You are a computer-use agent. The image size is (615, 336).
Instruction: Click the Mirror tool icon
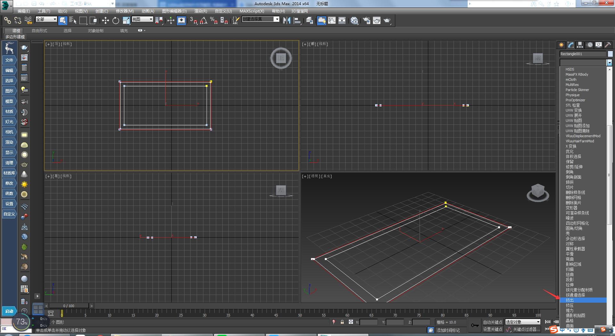coord(287,21)
